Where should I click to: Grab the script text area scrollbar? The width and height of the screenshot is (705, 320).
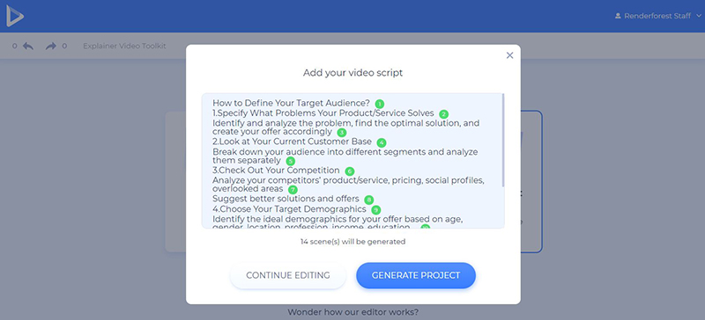(503, 140)
